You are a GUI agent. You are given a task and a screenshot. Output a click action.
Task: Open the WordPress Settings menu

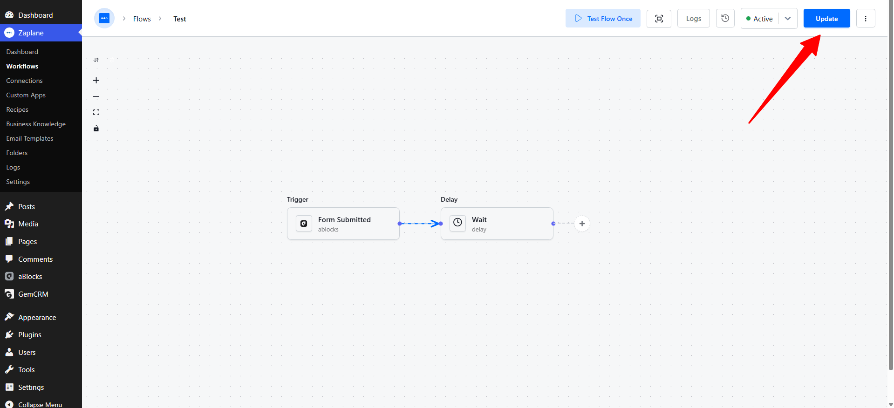(41, 388)
